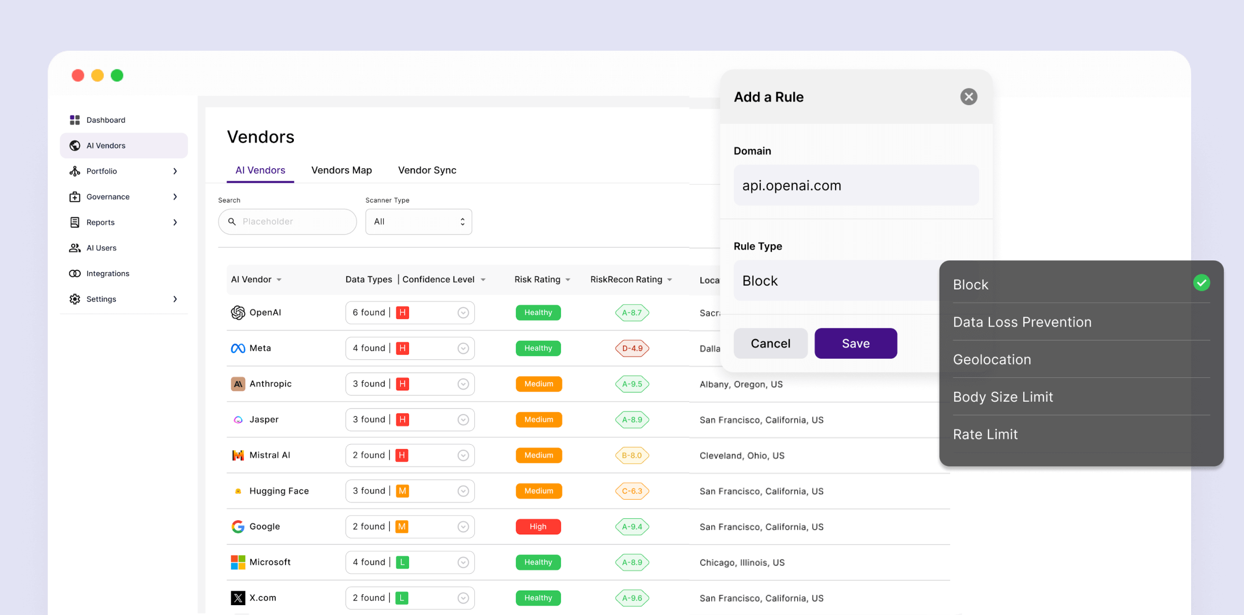Click the X.com logo icon
The image size is (1244, 615).
click(238, 598)
